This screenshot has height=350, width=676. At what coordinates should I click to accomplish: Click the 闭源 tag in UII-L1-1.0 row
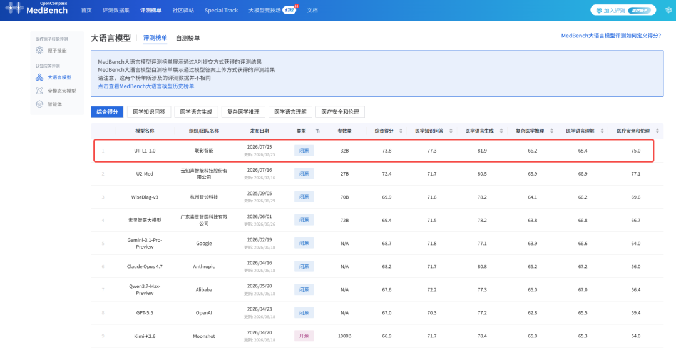pos(304,151)
